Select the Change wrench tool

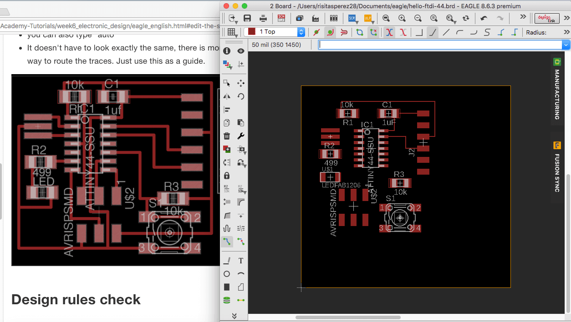click(x=241, y=136)
